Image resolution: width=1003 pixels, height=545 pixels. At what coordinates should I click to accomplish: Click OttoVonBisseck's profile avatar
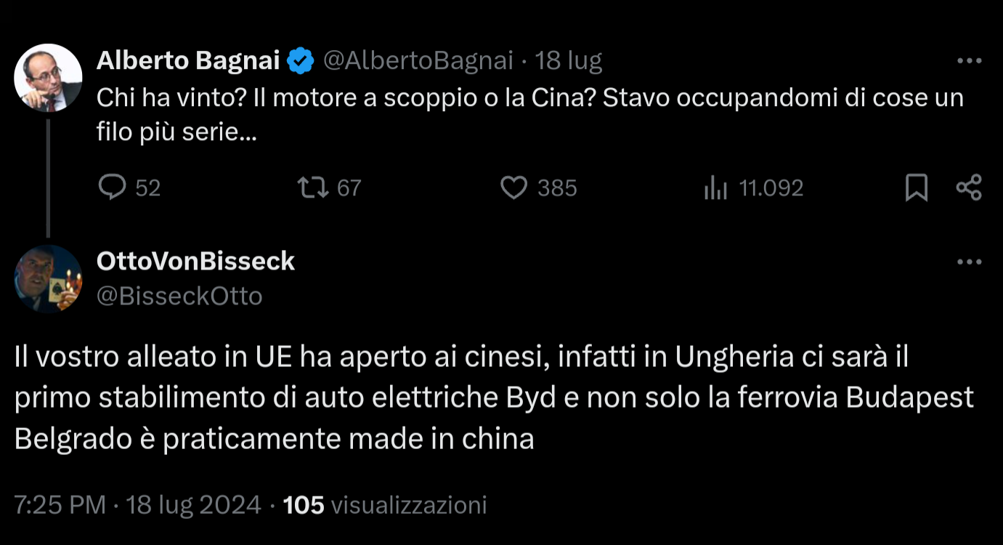pos(49,279)
